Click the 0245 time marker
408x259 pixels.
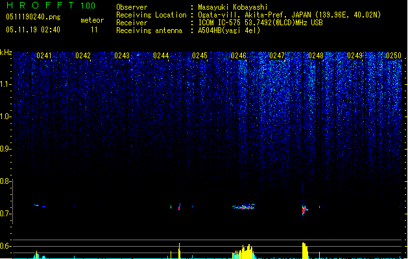[x=200, y=56]
